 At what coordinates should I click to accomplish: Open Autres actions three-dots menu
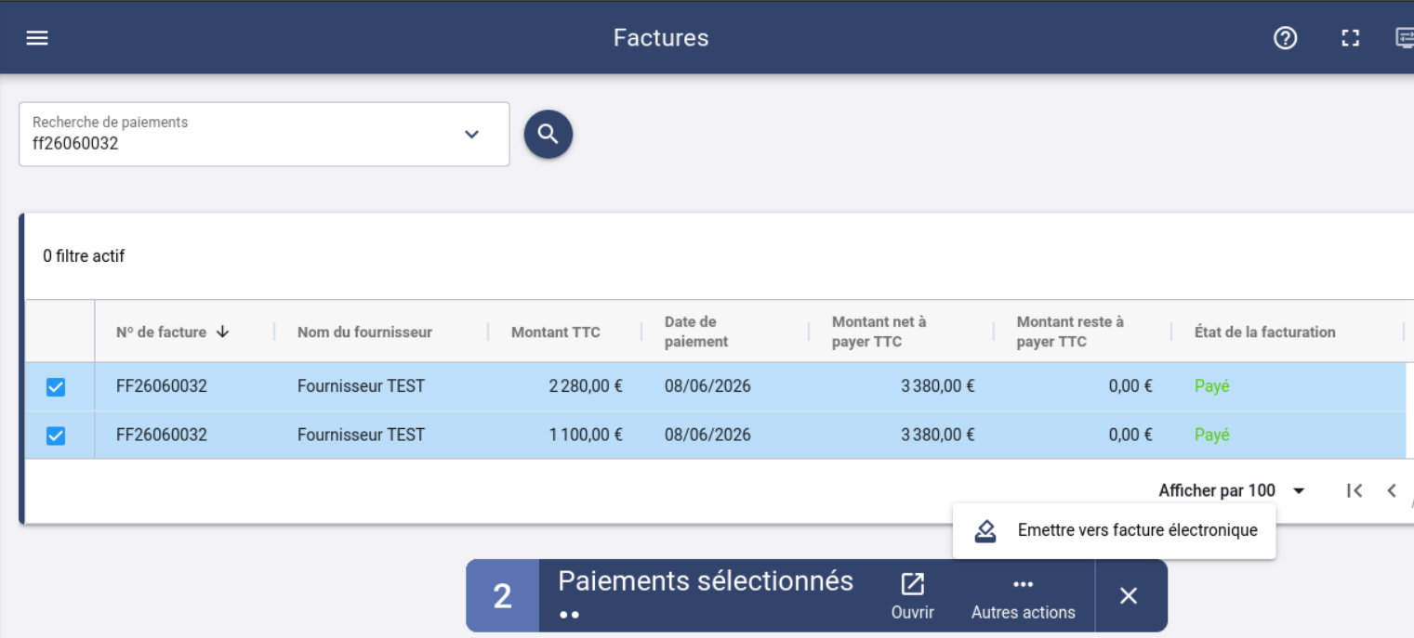point(1024,596)
